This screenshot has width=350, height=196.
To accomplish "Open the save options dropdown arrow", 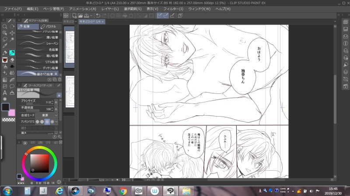I will tap(91, 16).
